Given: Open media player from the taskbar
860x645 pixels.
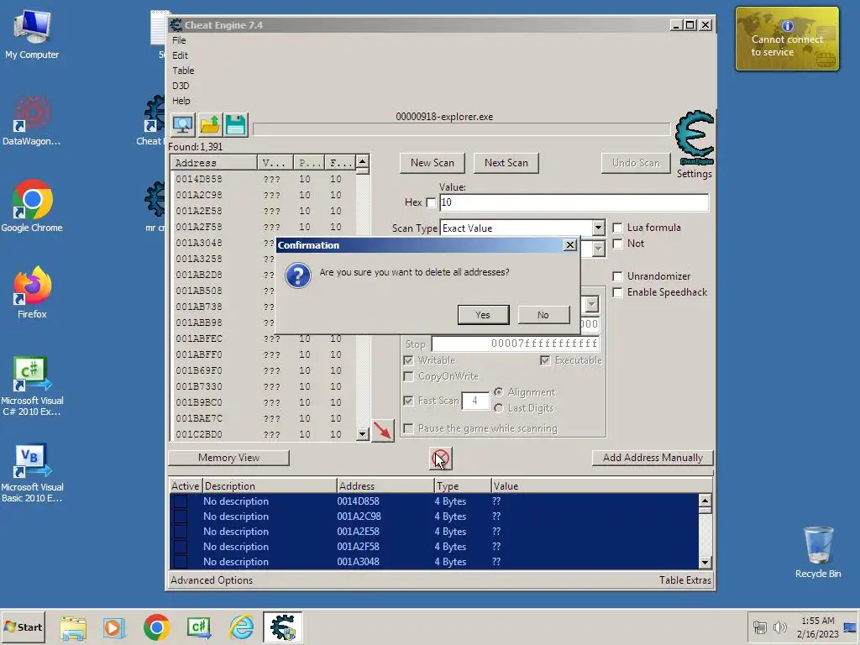Looking at the screenshot, I should point(114,627).
